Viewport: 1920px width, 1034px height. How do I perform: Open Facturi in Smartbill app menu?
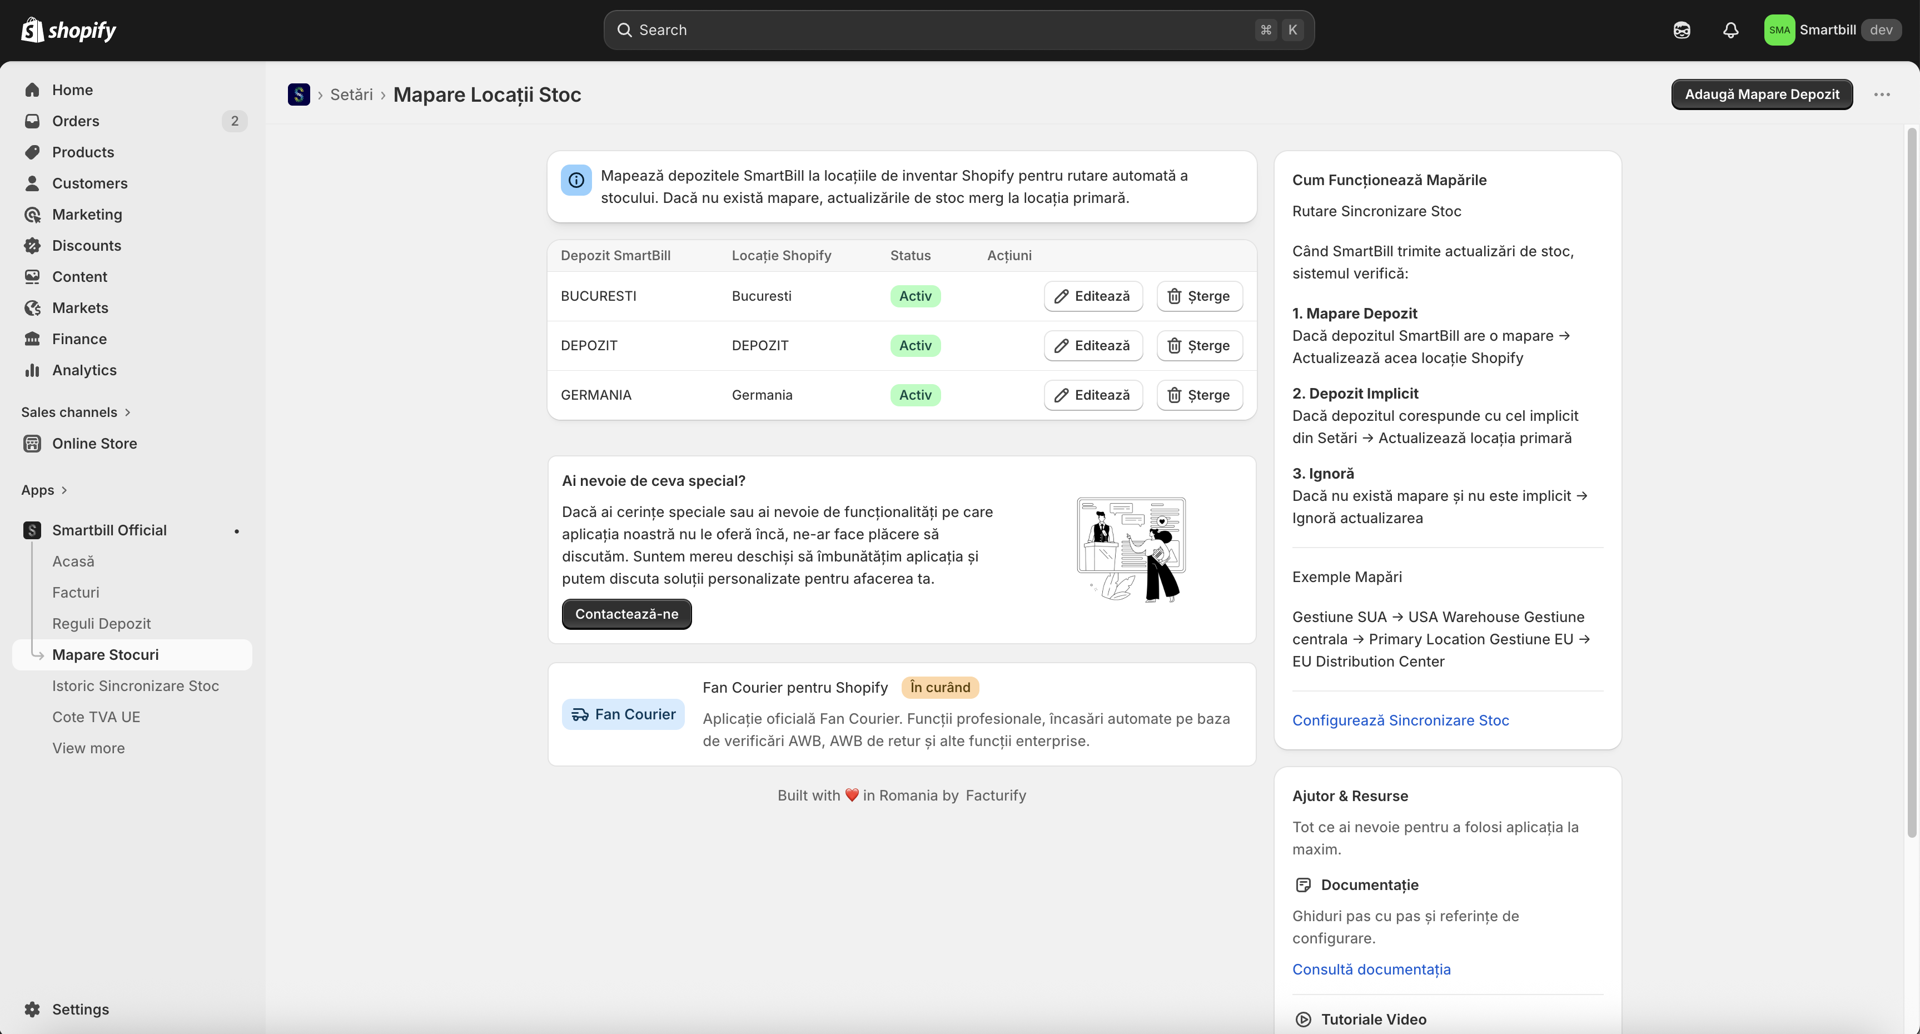point(75,593)
